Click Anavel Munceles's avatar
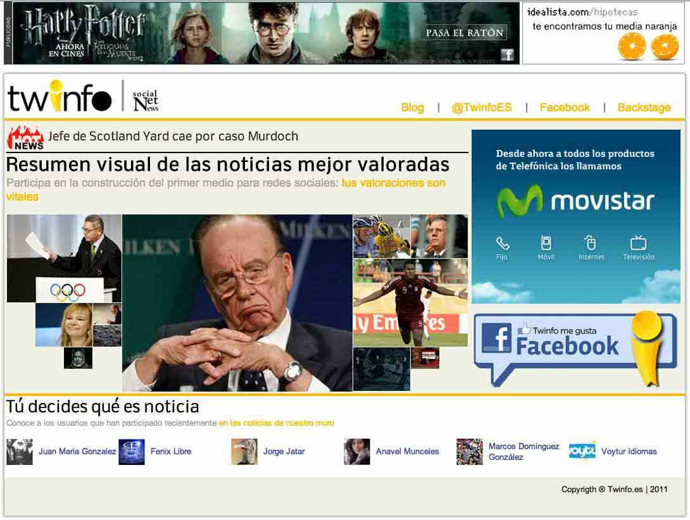This screenshot has width=690, height=520. (357, 452)
